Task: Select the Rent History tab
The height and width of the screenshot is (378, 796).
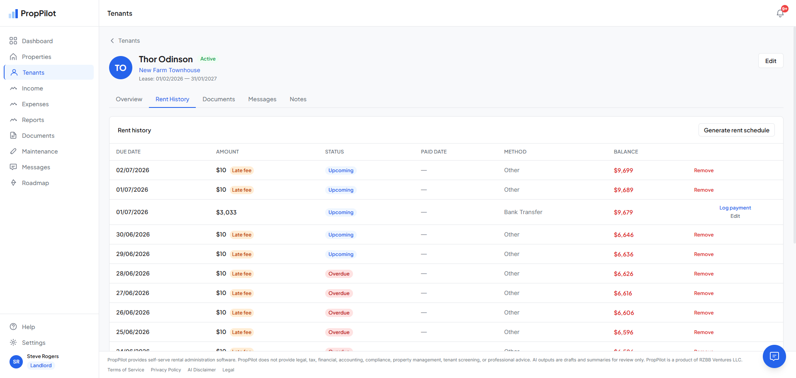Action: pyautogui.click(x=172, y=99)
